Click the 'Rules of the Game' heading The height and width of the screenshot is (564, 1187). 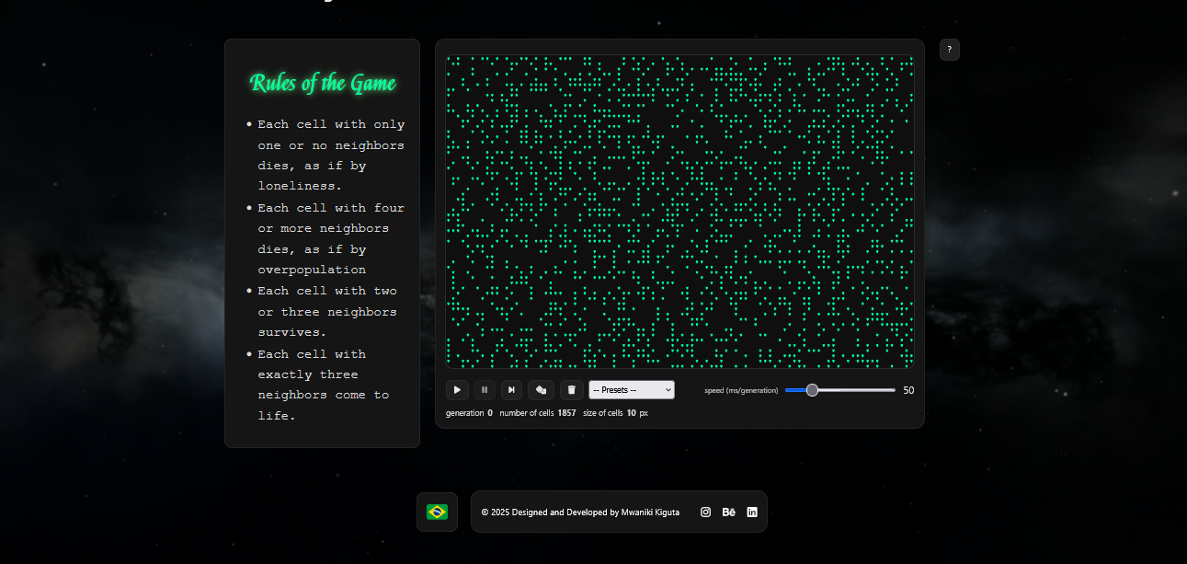pyautogui.click(x=323, y=84)
